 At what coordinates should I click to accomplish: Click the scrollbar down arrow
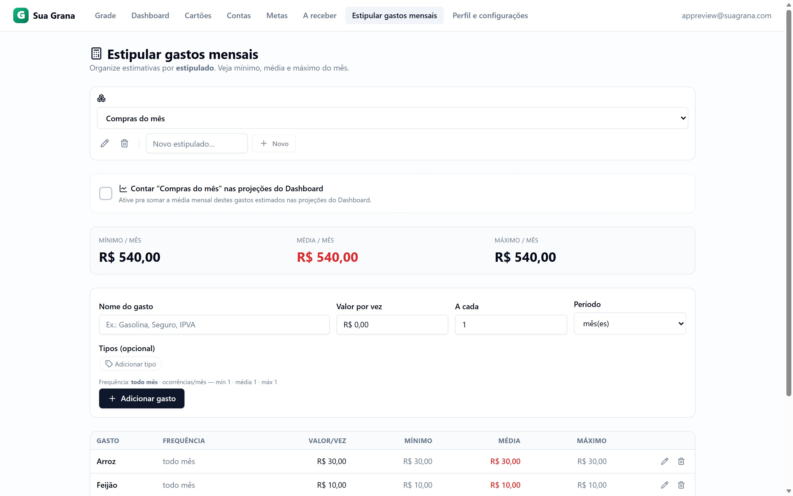click(x=789, y=491)
